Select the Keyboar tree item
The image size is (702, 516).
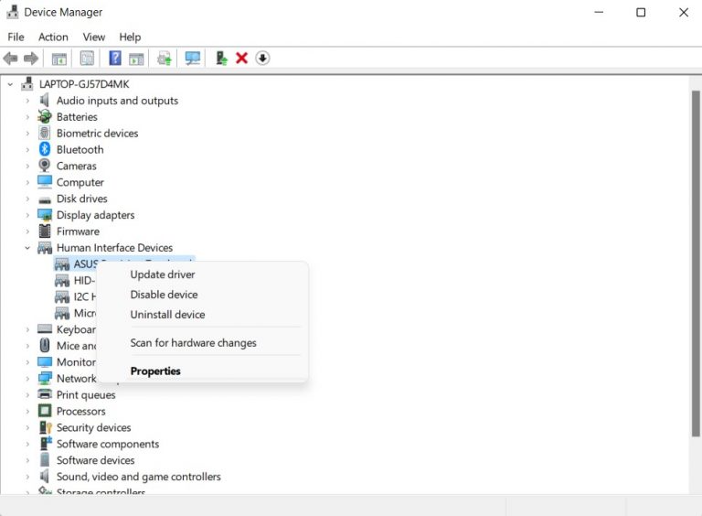(76, 329)
